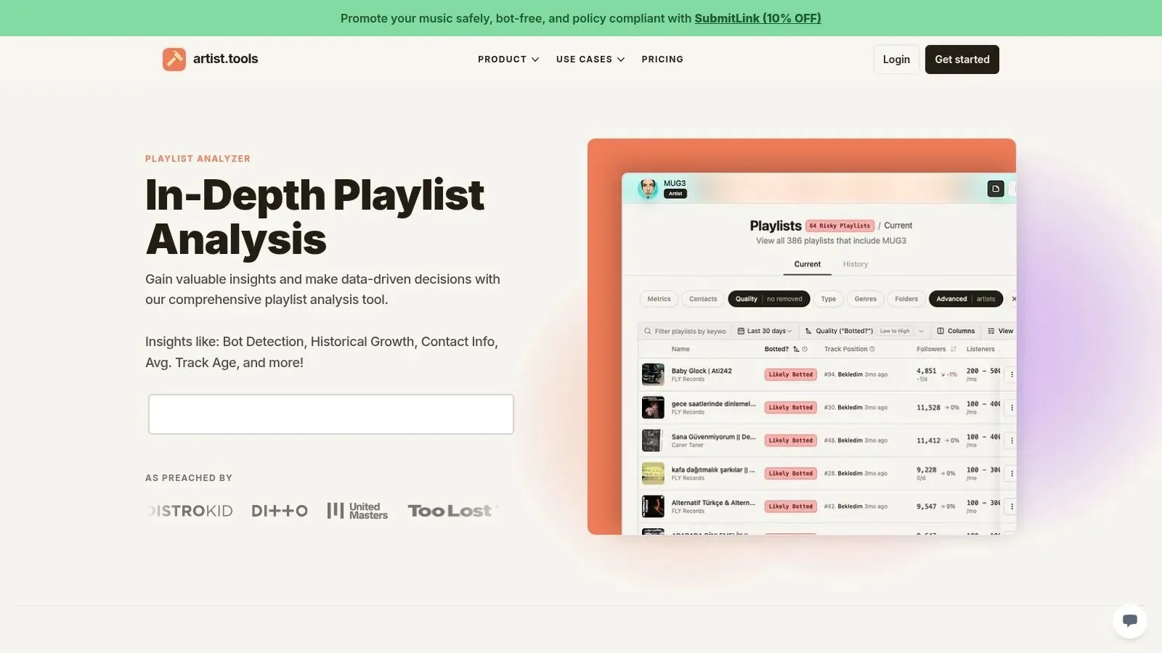
Task: Click the 64 Risky Playlists badge
Action: point(840,226)
